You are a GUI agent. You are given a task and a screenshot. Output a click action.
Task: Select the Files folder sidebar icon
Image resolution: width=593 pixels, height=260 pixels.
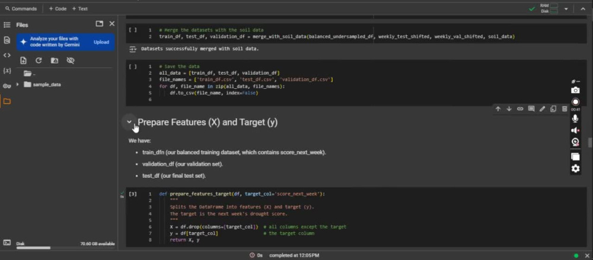tap(7, 101)
